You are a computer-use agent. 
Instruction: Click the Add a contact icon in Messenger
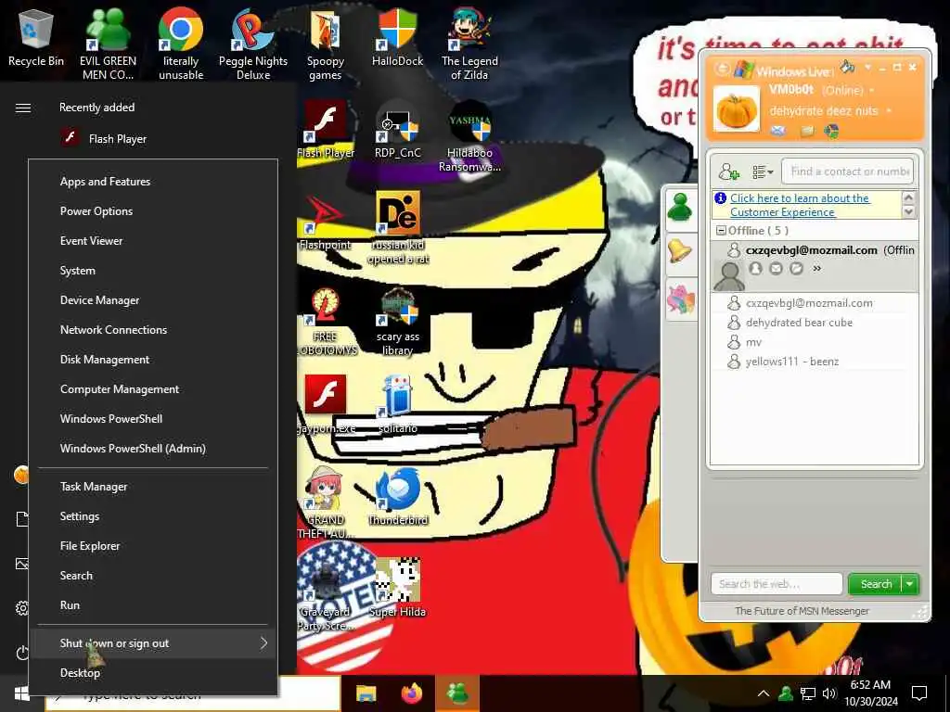tap(729, 172)
